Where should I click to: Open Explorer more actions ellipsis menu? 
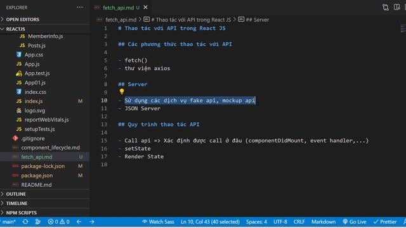[80, 7]
